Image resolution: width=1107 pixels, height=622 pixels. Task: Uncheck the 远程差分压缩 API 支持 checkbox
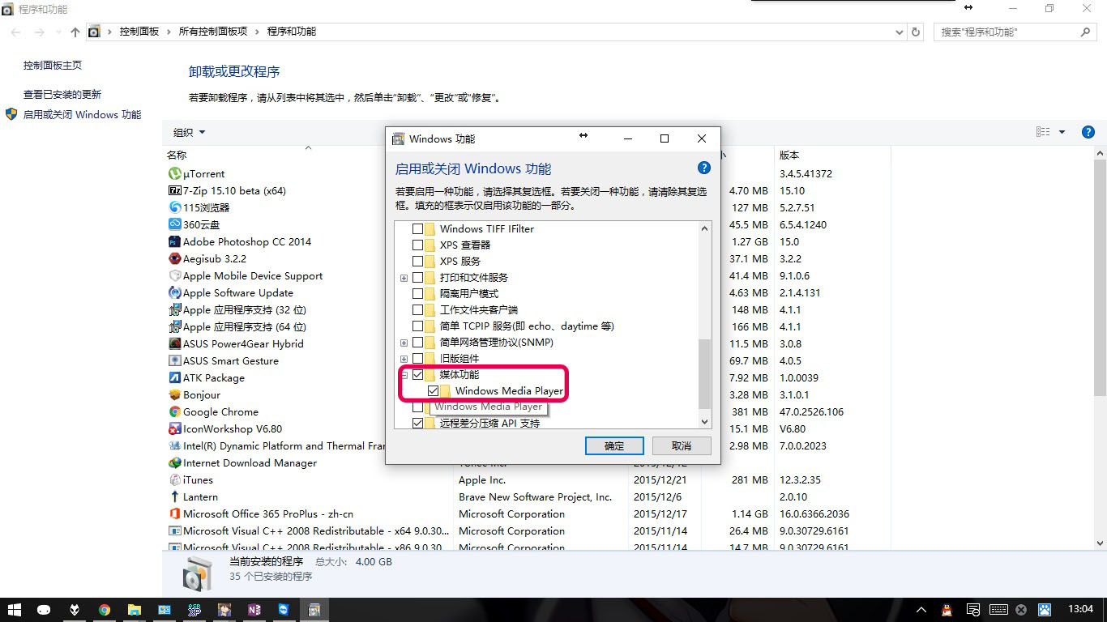(417, 423)
